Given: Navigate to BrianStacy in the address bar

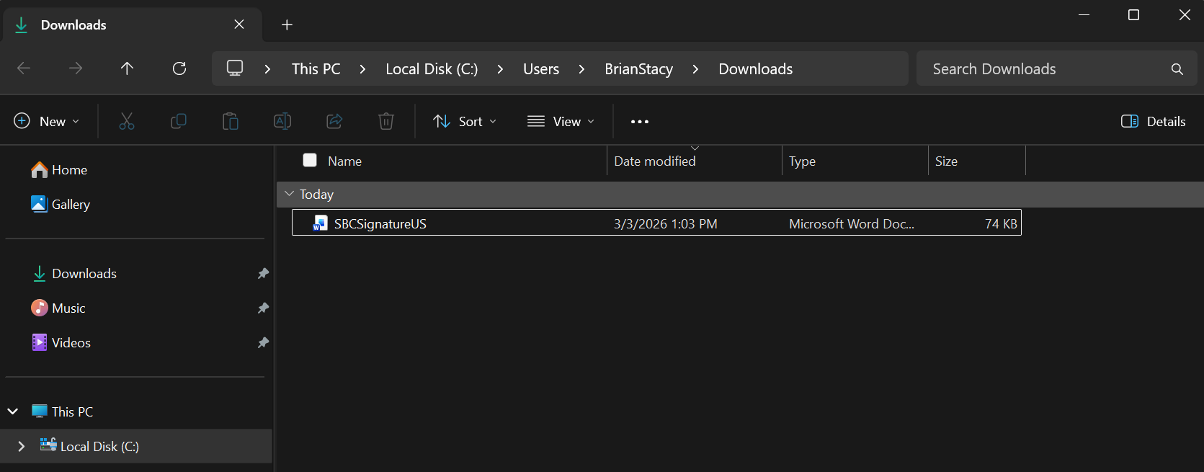Looking at the screenshot, I should click(638, 69).
